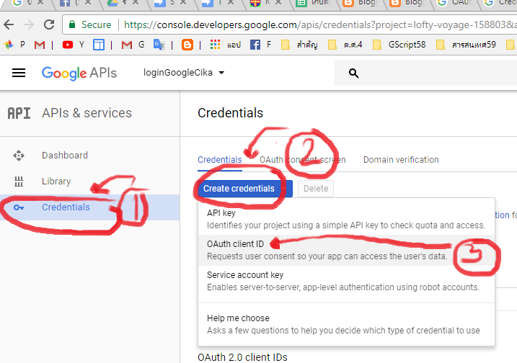The height and width of the screenshot is (363, 517).
Task: Open the loginGoogleCika project dropdown
Action: point(184,73)
